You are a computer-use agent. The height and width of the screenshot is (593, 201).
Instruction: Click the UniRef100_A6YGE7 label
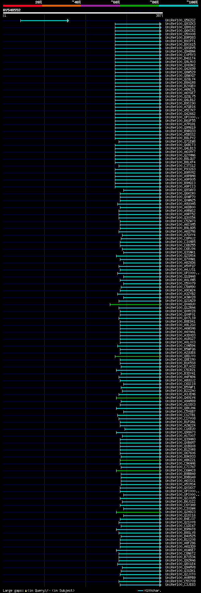coord(180,93)
